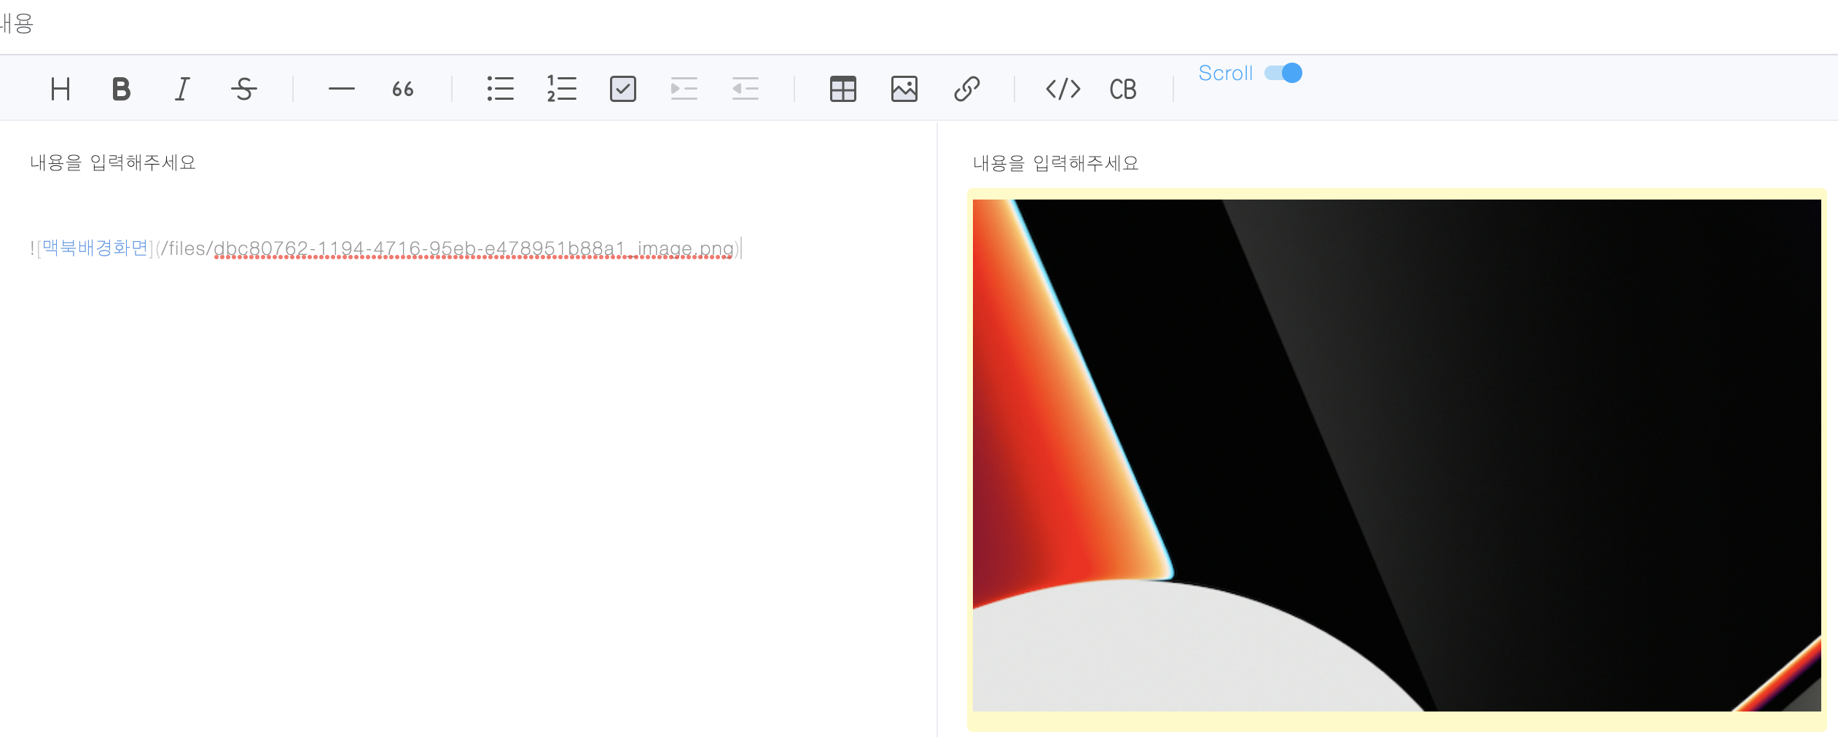Image resolution: width=1838 pixels, height=737 pixels.
Task: Select the Heading tool
Action: (60, 90)
